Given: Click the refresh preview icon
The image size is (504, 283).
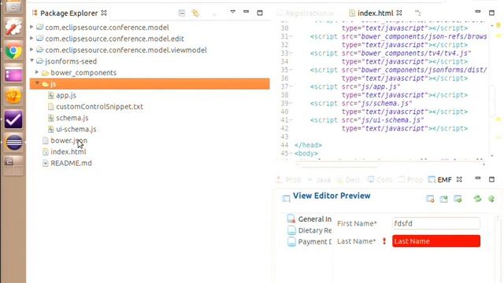Looking at the screenshot, I should coord(477,199).
